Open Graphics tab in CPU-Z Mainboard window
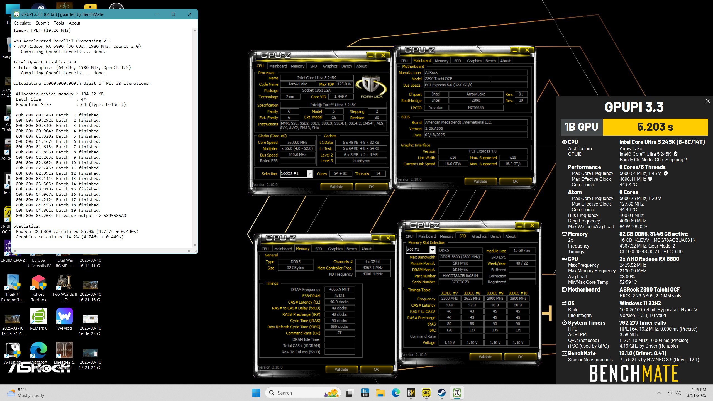This screenshot has width=713, height=401. 474,61
